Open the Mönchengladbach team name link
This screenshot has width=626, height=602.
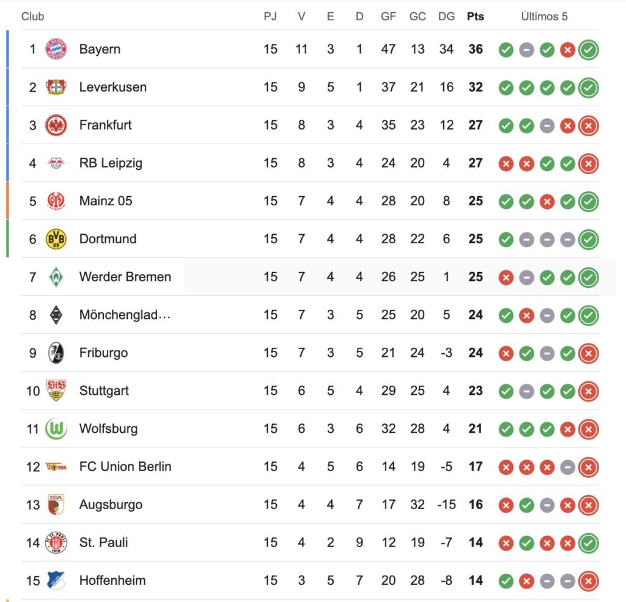(x=125, y=315)
